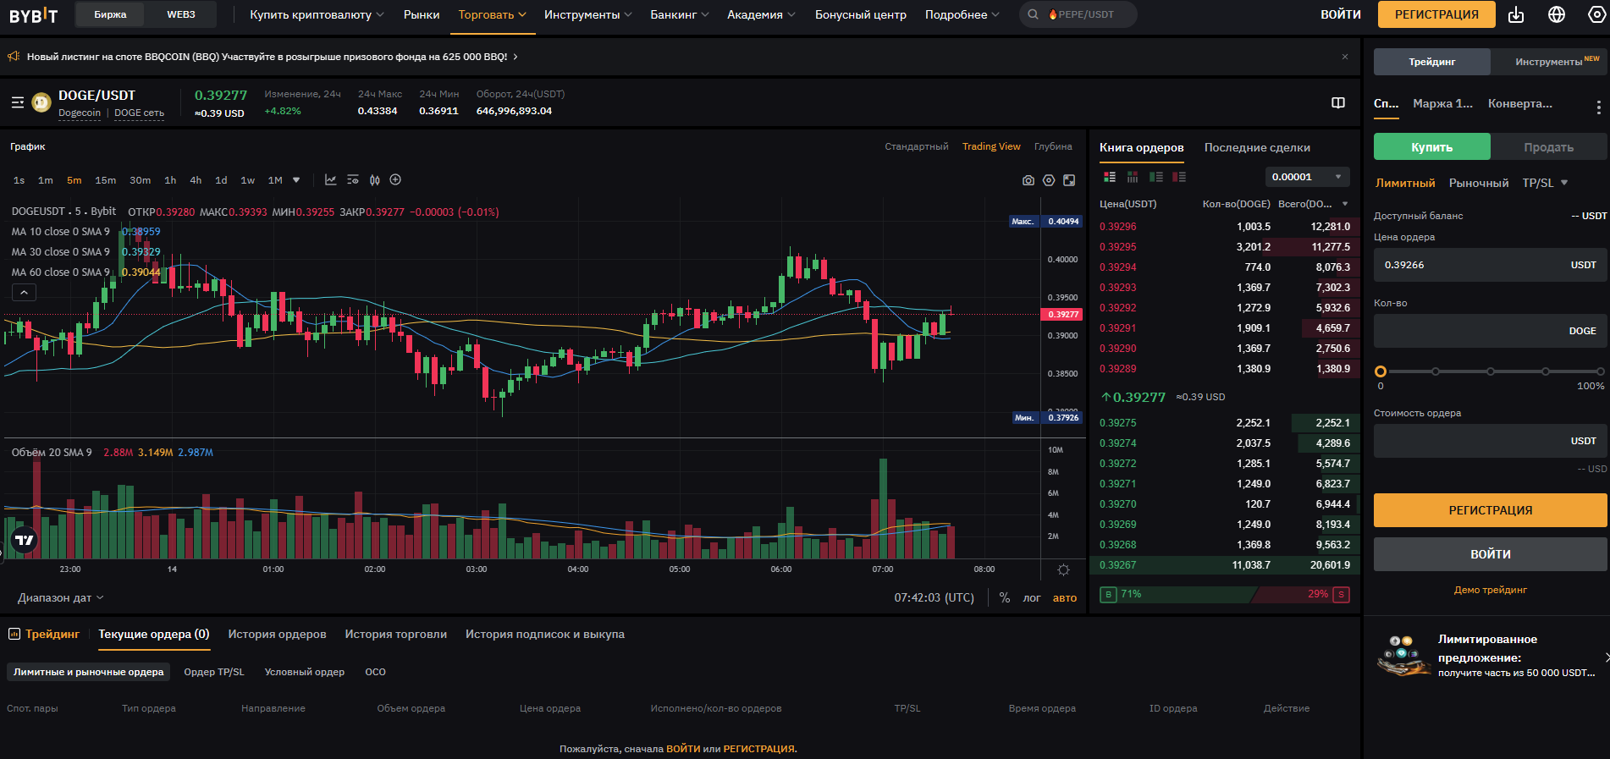Click the orange РЕГИСТРАЦИЯ button in header
The width and height of the screenshot is (1610, 759).
coord(1436,14)
